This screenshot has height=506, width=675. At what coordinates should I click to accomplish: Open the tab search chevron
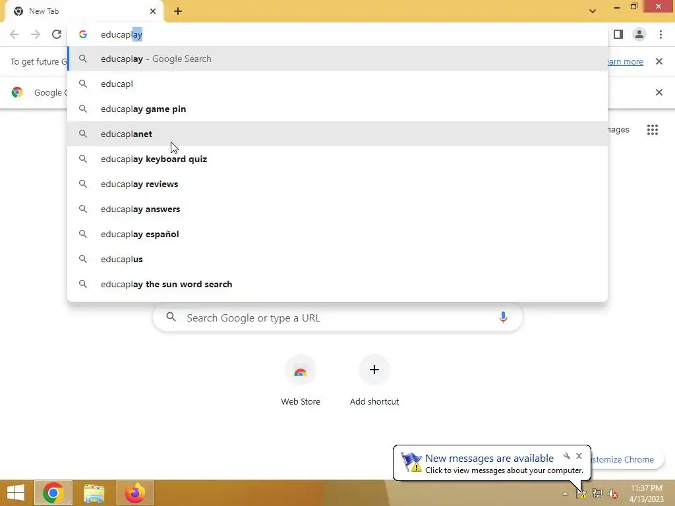[x=593, y=11]
